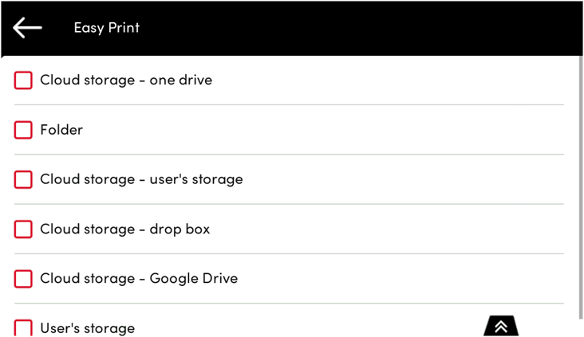Screen dimensions: 584x337
Task: Click the empty header bar right of the title
Action: 359,28
